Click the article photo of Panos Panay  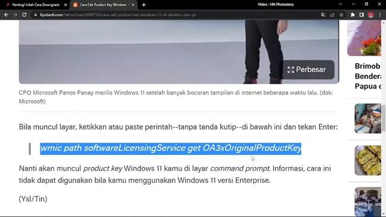pos(179,52)
